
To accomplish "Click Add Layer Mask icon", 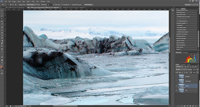I will tap(185, 106).
